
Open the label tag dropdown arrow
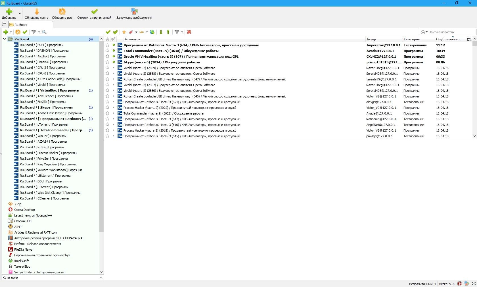tap(136, 32)
